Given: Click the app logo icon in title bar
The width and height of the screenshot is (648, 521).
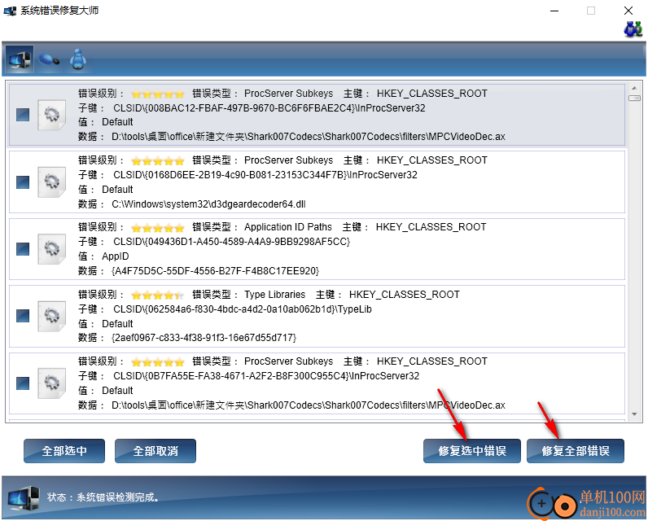Looking at the screenshot, I should [x=10, y=11].
